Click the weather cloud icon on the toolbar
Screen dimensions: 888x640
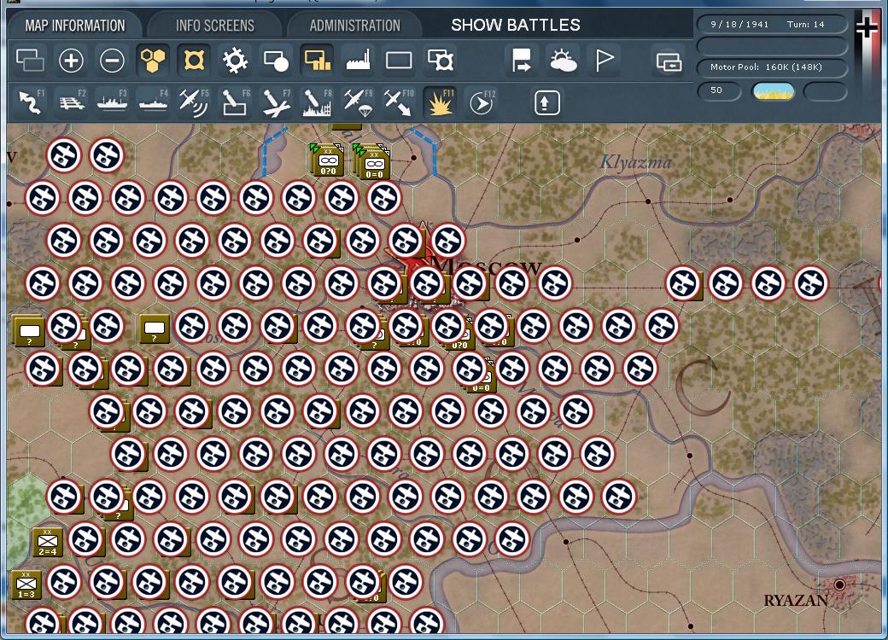[x=563, y=60]
